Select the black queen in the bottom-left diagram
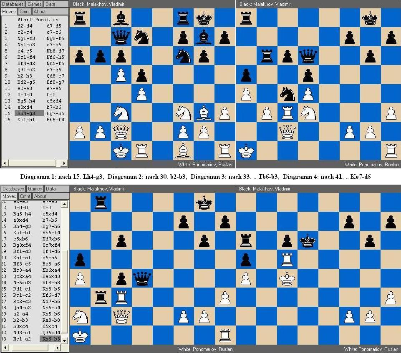 142,278
